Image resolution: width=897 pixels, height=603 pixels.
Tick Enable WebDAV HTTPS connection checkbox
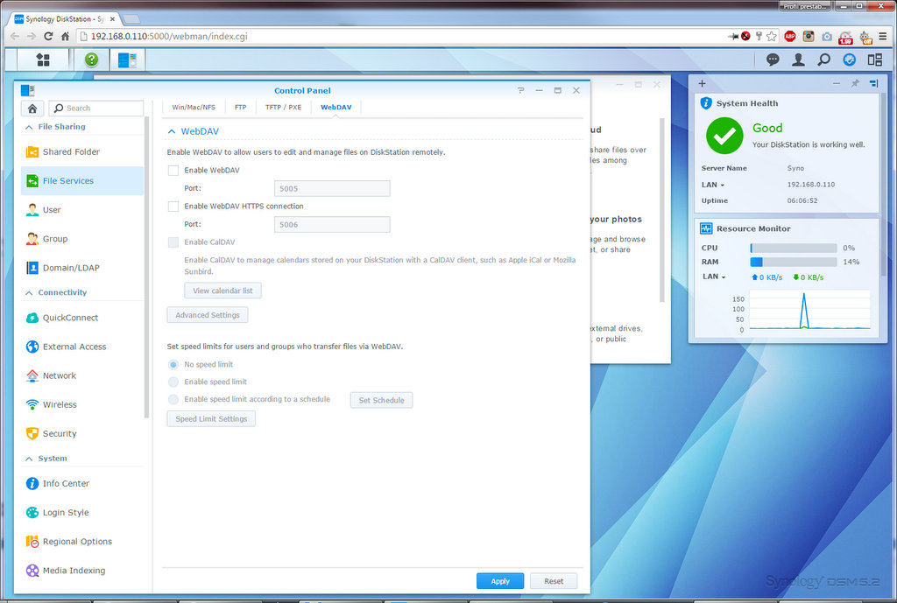point(173,207)
